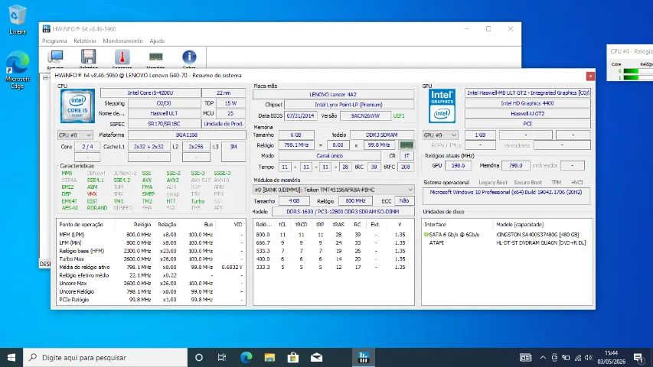Click the Turbo Max operating point row

(x=150, y=259)
